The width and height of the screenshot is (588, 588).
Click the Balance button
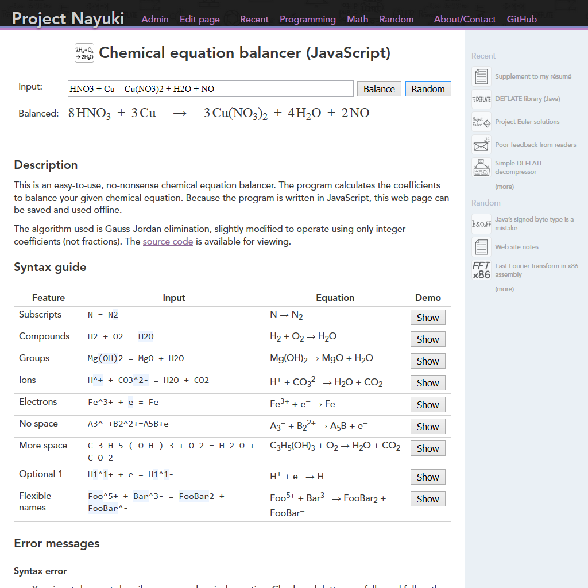[x=379, y=89]
